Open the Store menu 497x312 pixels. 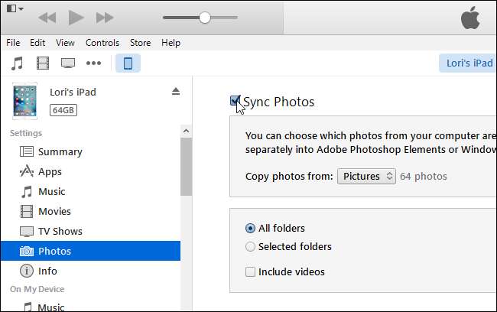click(x=140, y=43)
